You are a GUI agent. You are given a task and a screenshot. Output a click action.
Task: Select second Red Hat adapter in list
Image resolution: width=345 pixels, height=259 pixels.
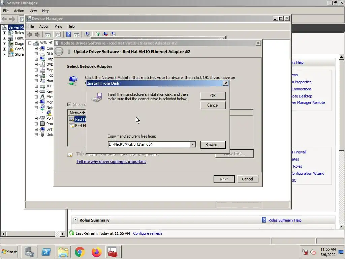[x=77, y=125]
